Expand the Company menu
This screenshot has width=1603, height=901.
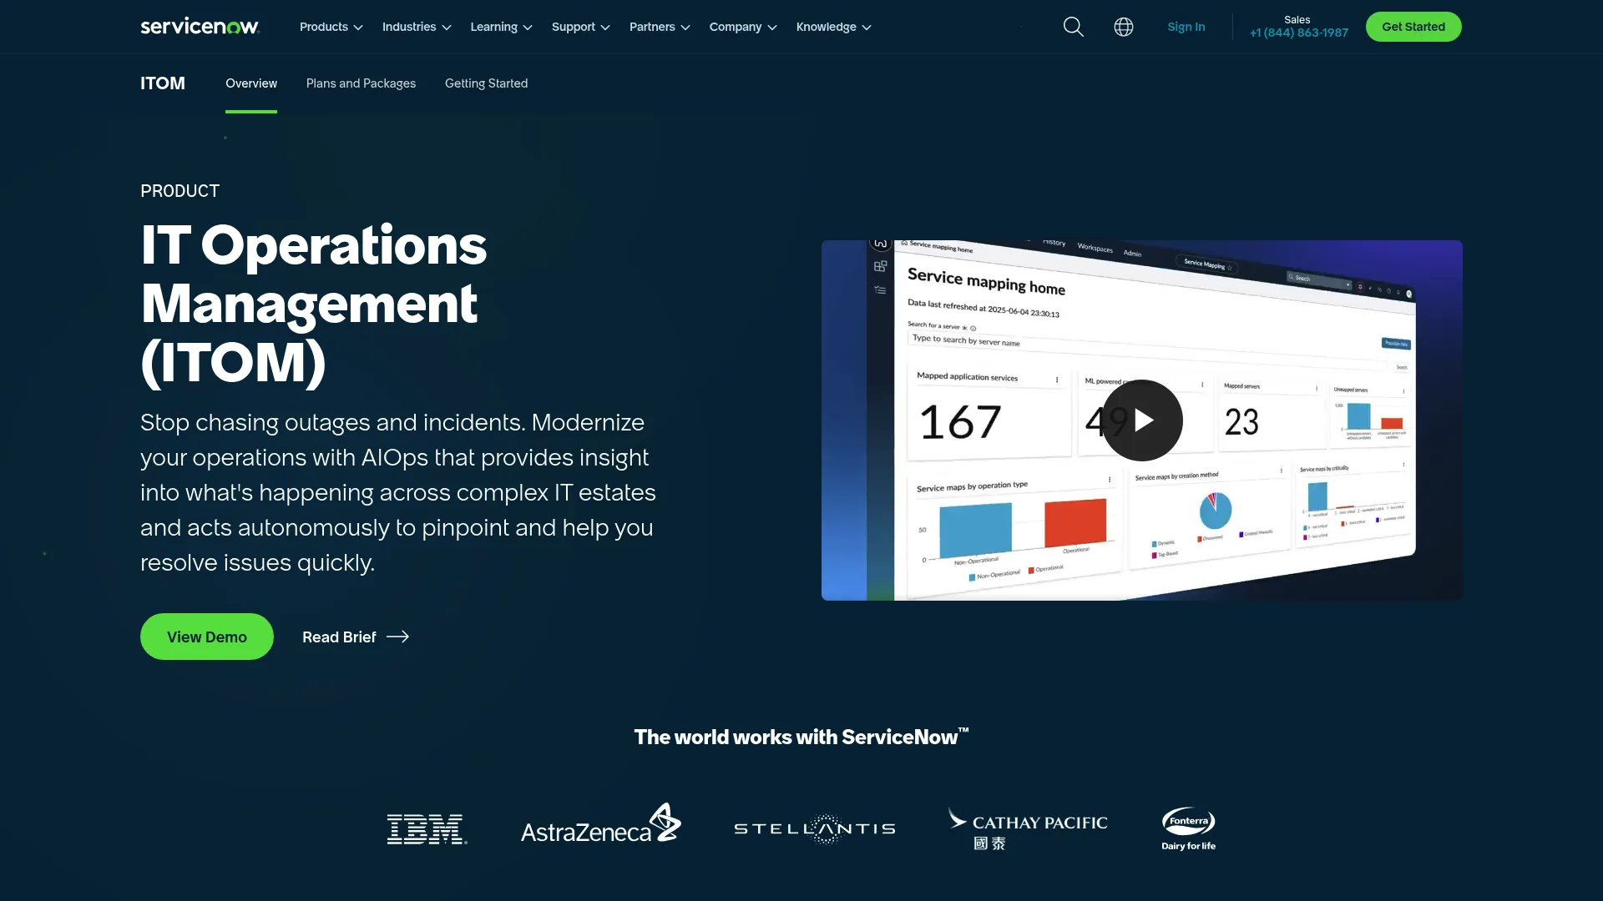[743, 27]
